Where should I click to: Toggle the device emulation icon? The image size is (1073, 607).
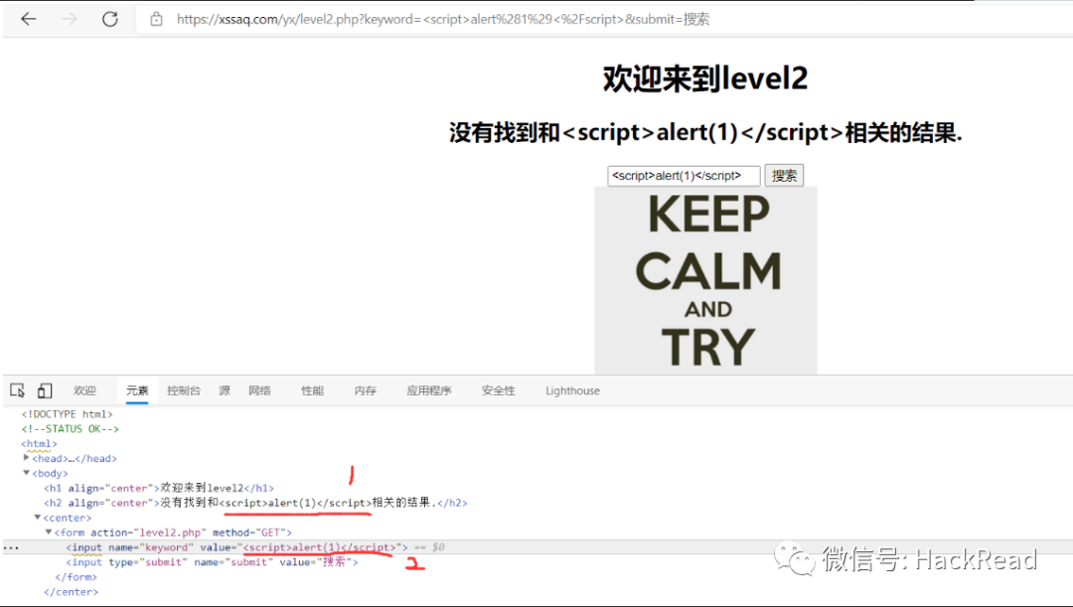[45, 390]
